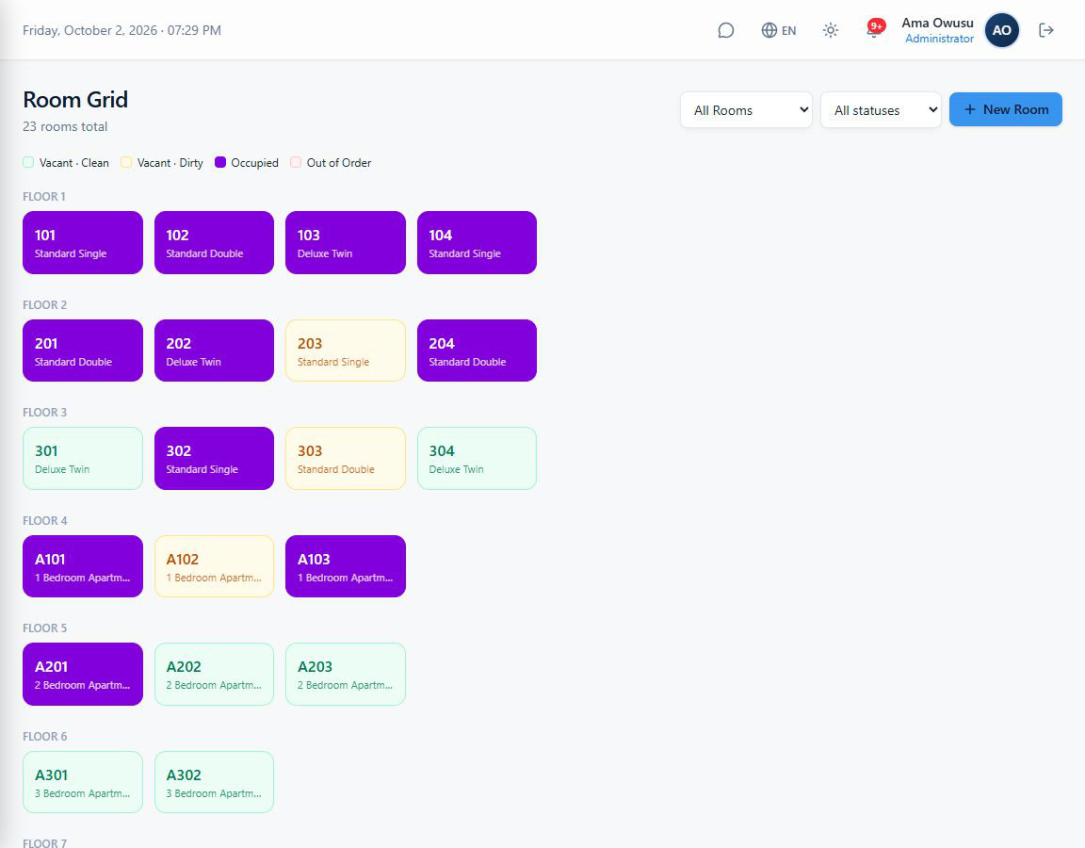Open vacant dirty room 303 card
Screen dimensions: 1085x848
click(346, 458)
